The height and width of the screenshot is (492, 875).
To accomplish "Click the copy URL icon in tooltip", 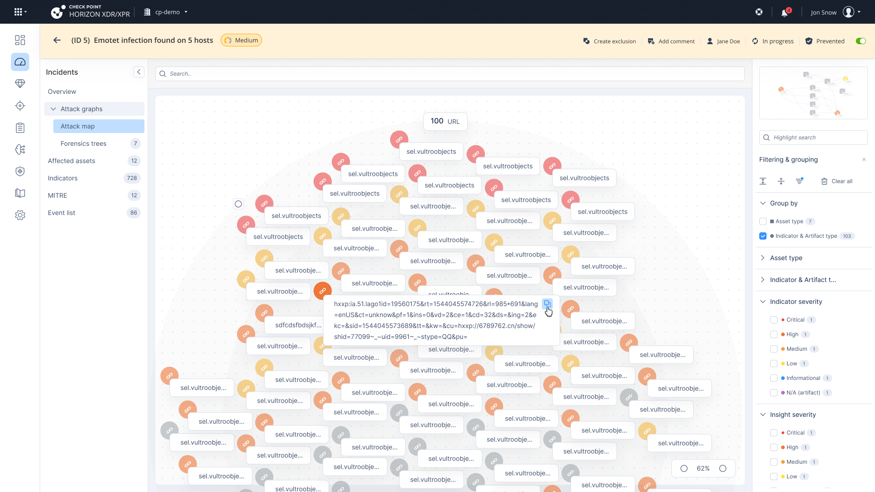I will tap(547, 303).
